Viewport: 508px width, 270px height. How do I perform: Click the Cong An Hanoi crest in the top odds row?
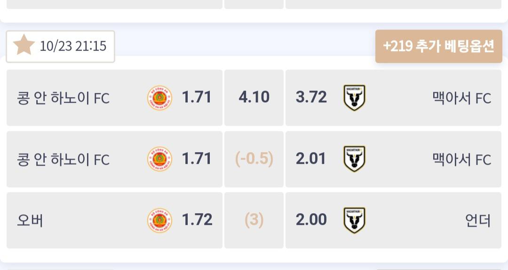point(159,98)
